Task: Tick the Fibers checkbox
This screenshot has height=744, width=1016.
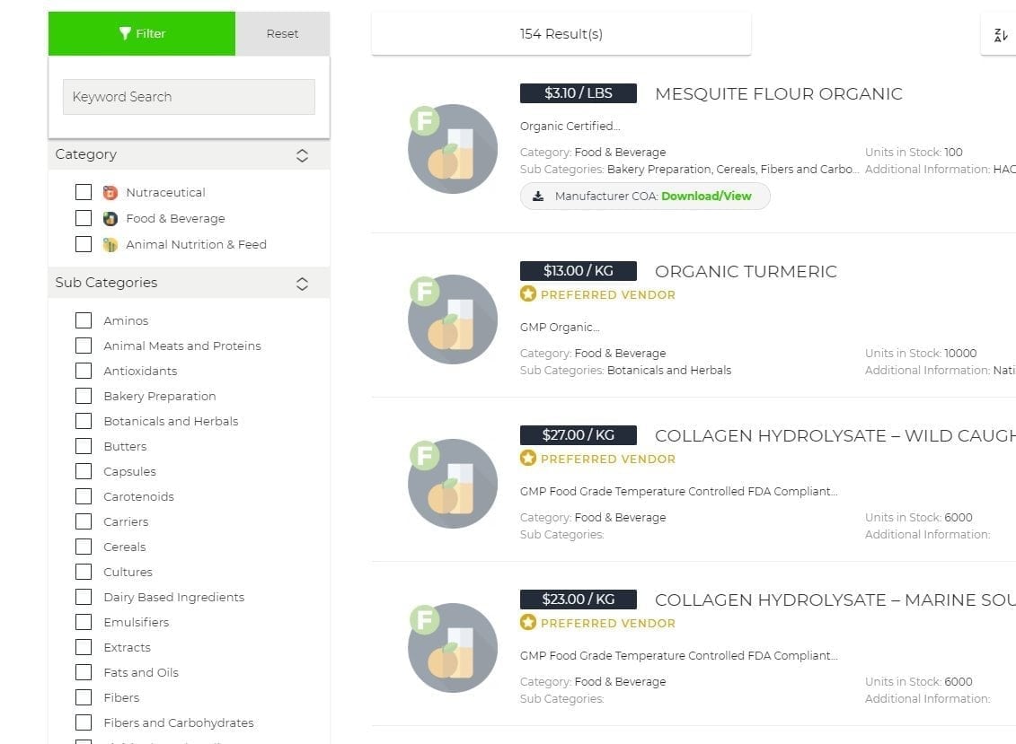Action: (x=84, y=697)
